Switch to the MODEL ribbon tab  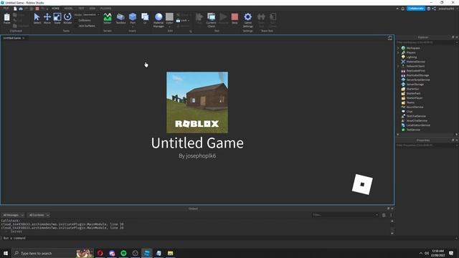69,8
